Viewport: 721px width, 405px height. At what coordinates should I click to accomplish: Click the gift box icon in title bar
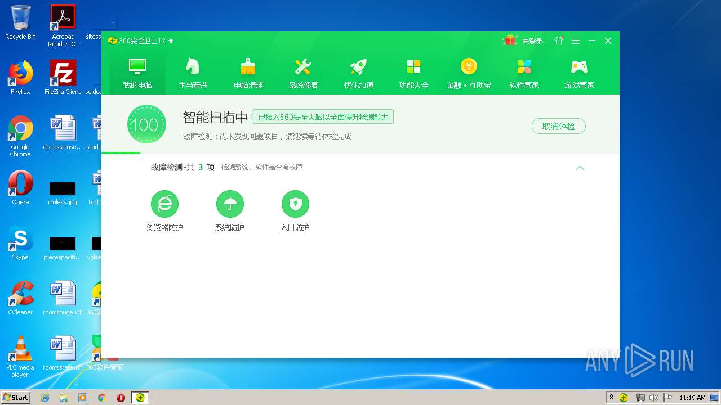[x=510, y=40]
